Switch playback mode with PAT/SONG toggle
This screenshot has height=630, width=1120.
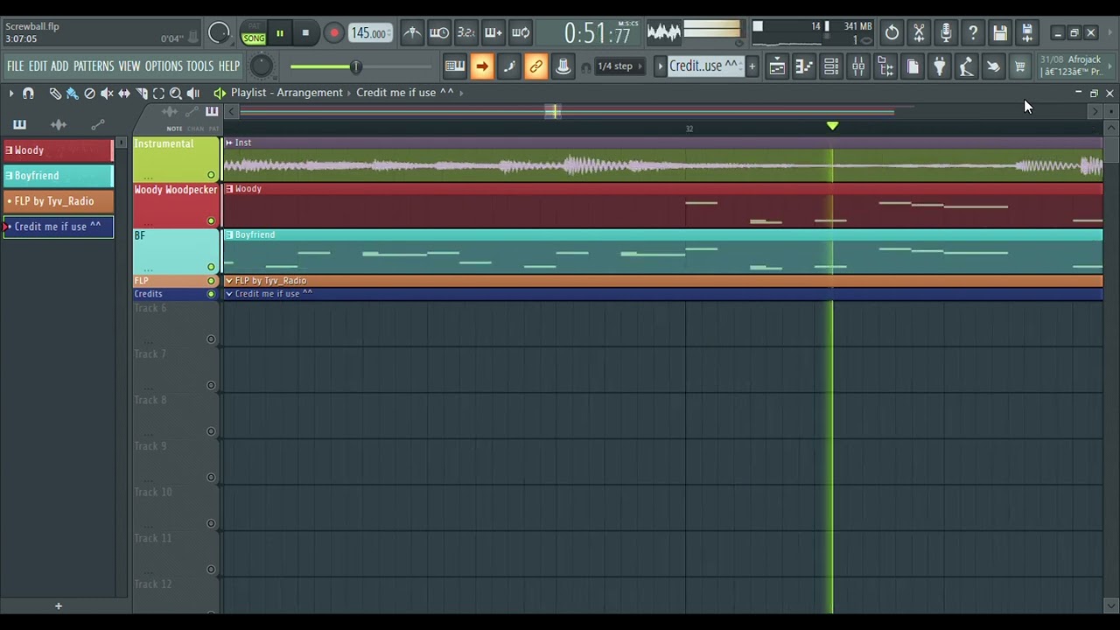pyautogui.click(x=254, y=33)
